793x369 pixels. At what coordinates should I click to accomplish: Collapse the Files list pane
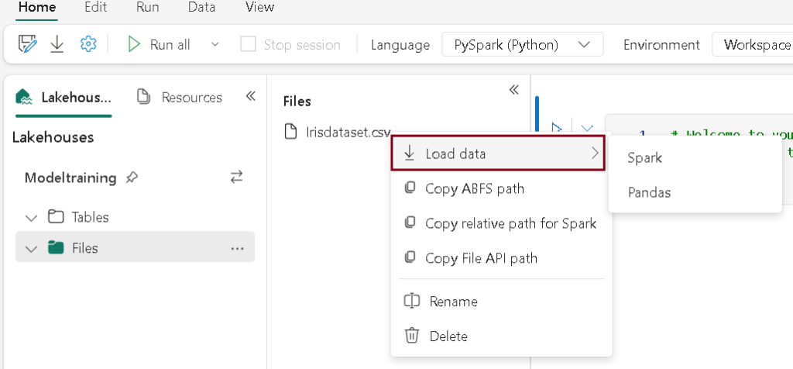[x=513, y=90]
